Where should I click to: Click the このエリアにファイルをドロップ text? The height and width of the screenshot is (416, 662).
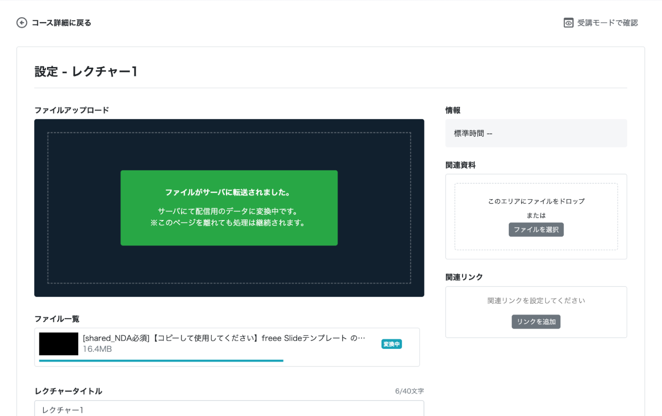pos(536,201)
